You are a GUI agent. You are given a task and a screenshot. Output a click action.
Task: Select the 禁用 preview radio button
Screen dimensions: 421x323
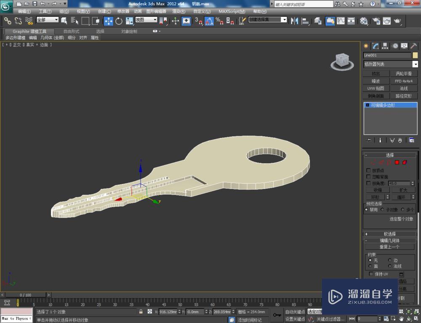point(366,209)
